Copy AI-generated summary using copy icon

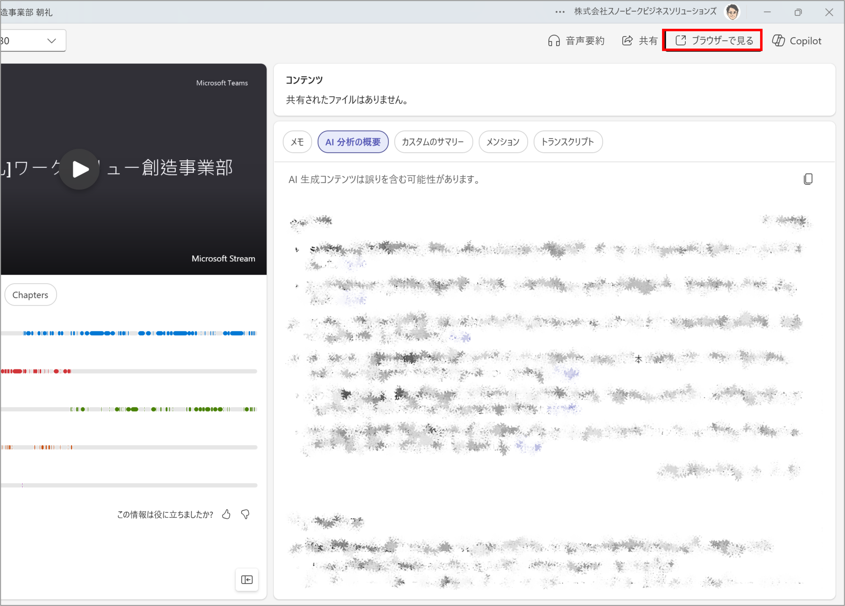808,179
